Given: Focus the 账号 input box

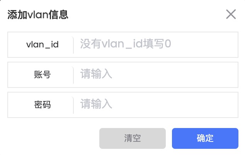Looking at the screenshot, I should coord(155,74).
